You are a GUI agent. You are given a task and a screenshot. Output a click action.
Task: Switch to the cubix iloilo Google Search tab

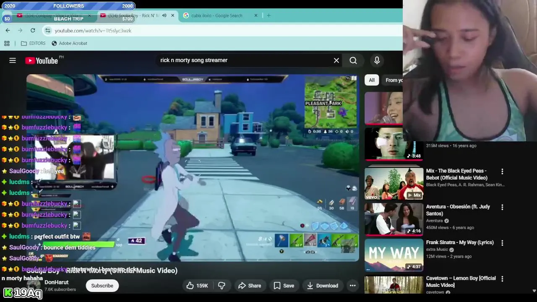[x=220, y=16]
